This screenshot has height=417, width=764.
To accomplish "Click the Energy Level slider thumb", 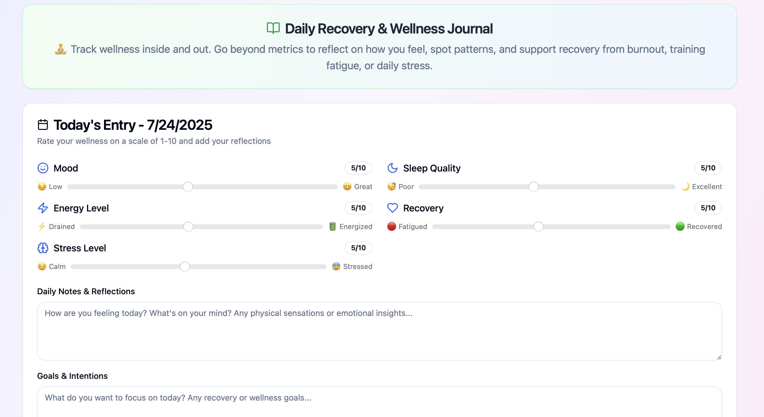I will [x=188, y=227].
